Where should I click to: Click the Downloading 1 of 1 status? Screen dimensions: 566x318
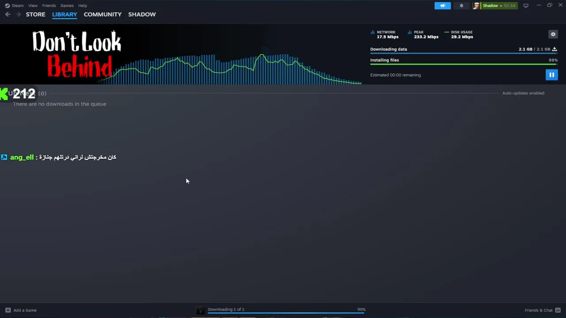(226, 309)
